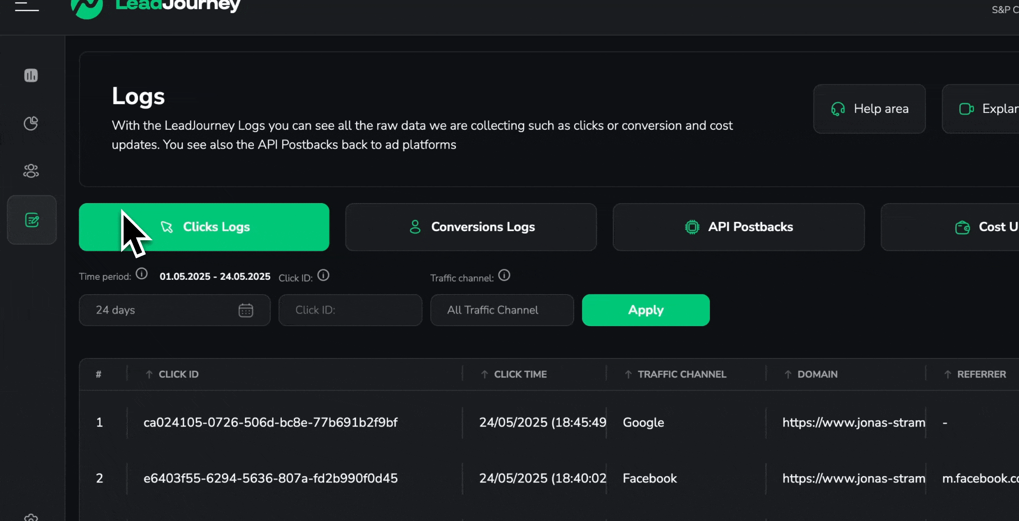Switch to the Cost Updates tab
Screen dimensions: 1019x521
click(x=950, y=227)
